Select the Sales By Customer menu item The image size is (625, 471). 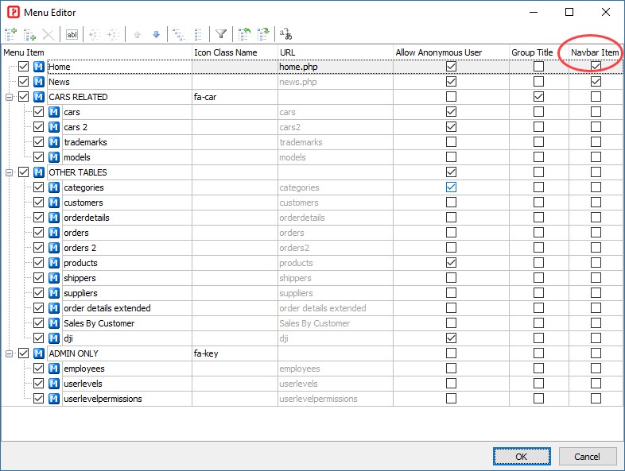tap(99, 323)
